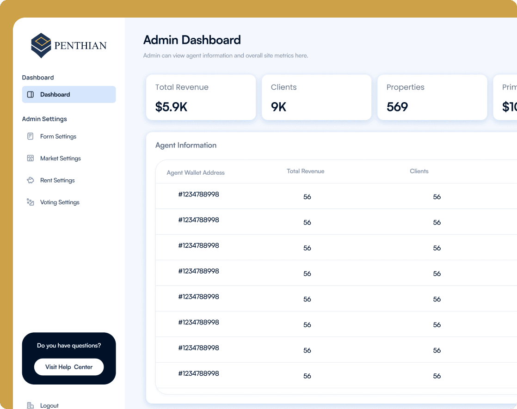The height and width of the screenshot is (409, 517).
Task: Select the Total Revenue summary card
Action: [201, 98]
